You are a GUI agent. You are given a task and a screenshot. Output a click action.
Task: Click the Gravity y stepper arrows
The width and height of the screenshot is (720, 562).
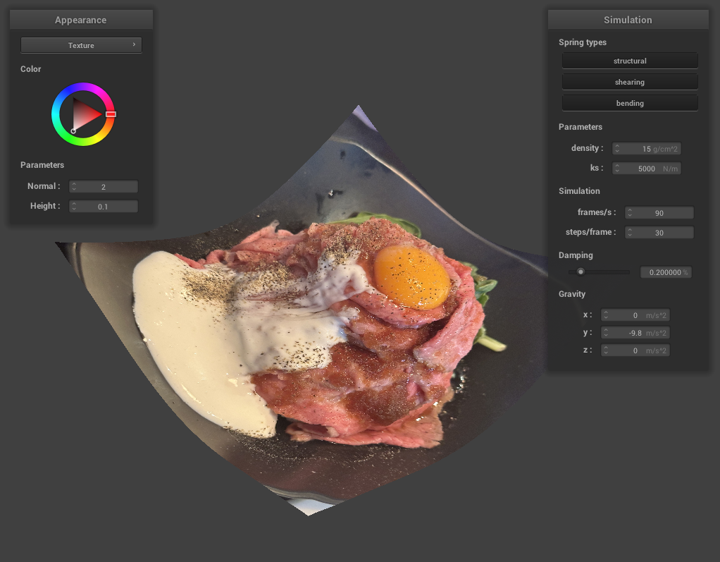tap(606, 333)
